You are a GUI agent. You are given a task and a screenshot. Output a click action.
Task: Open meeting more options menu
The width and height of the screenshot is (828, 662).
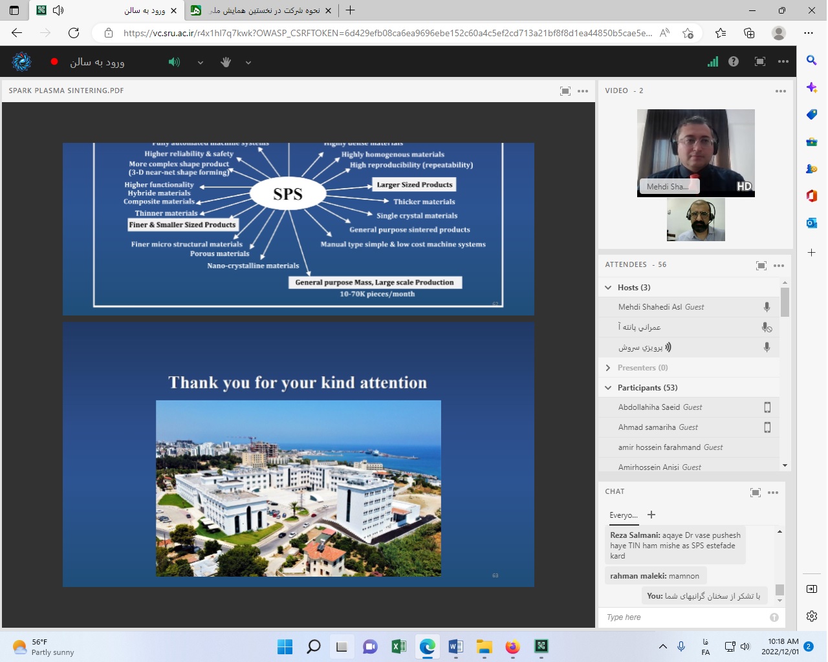click(783, 61)
